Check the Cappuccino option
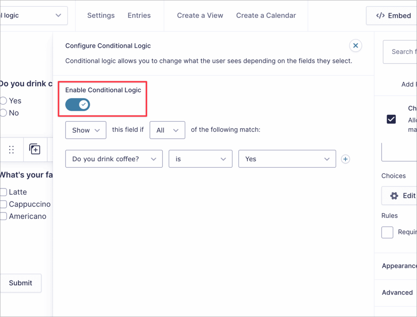The height and width of the screenshot is (317, 417). [3, 204]
